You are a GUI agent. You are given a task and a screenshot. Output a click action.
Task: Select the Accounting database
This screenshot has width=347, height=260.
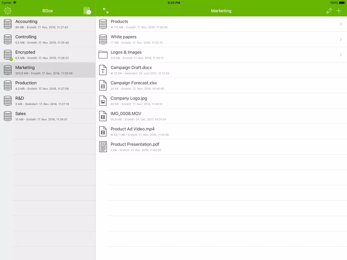(x=48, y=24)
